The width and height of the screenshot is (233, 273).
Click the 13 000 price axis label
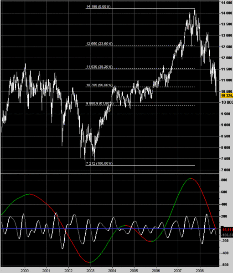tap(227, 35)
